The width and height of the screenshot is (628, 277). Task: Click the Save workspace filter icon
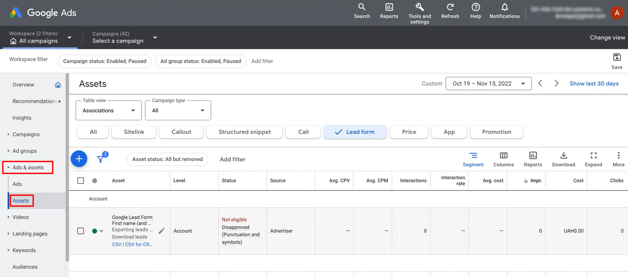617,58
